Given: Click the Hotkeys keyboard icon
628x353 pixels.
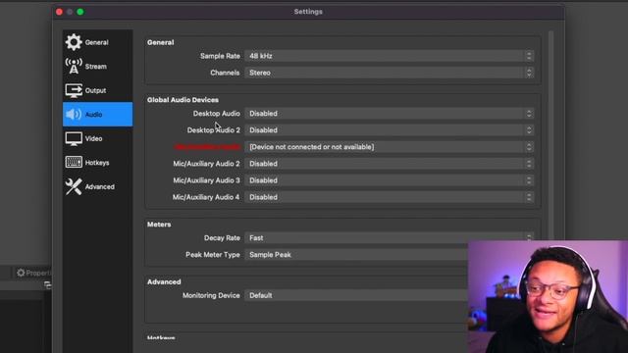Looking at the screenshot, I should coord(74,163).
